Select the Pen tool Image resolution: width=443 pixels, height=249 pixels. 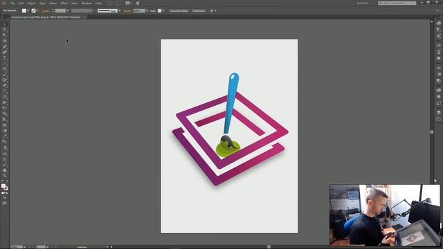5,47
